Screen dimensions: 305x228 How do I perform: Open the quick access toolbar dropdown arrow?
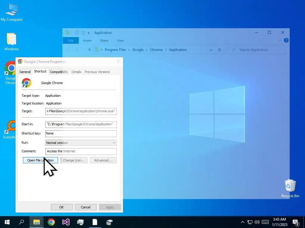coord(88,33)
